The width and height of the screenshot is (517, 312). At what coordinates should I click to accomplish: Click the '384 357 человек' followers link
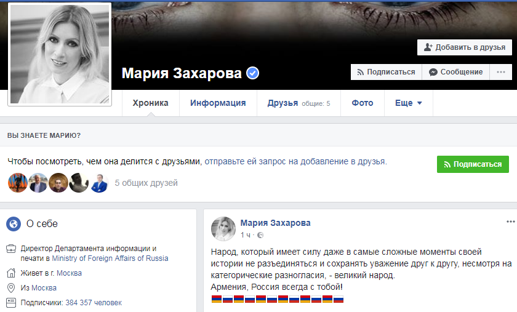coord(94,302)
